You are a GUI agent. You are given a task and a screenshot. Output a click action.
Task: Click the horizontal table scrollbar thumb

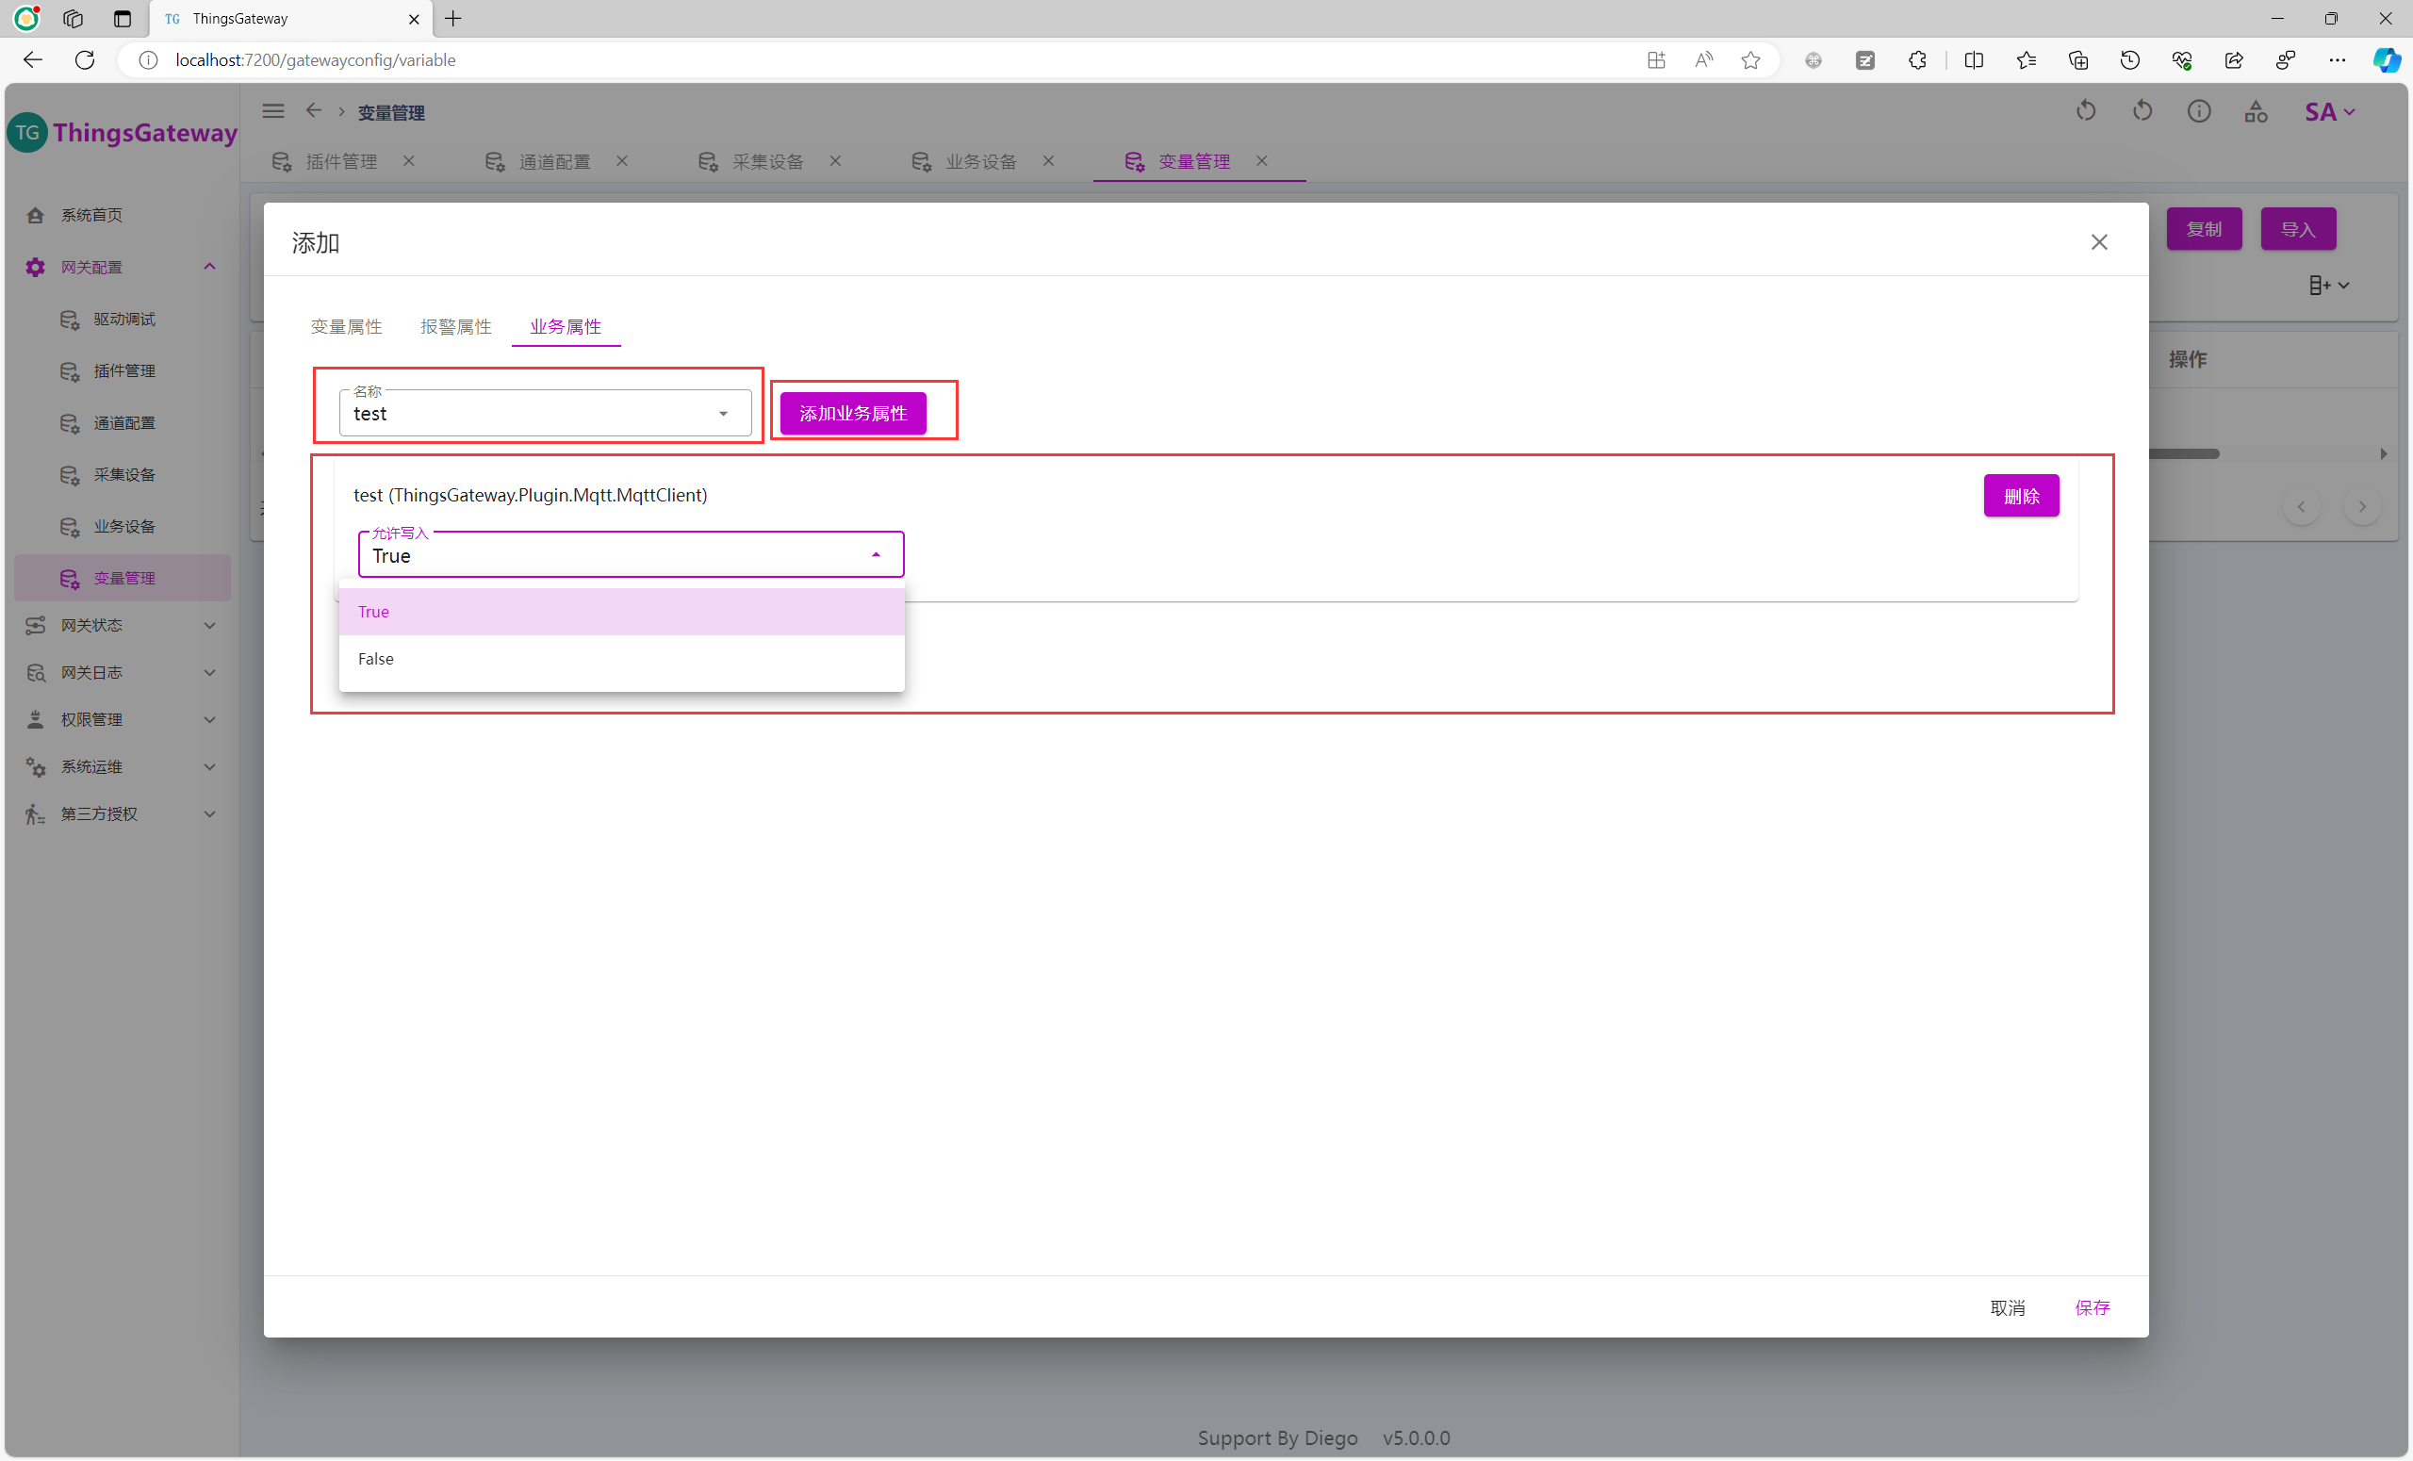tap(2184, 454)
